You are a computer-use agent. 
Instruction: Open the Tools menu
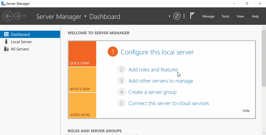point(225,16)
